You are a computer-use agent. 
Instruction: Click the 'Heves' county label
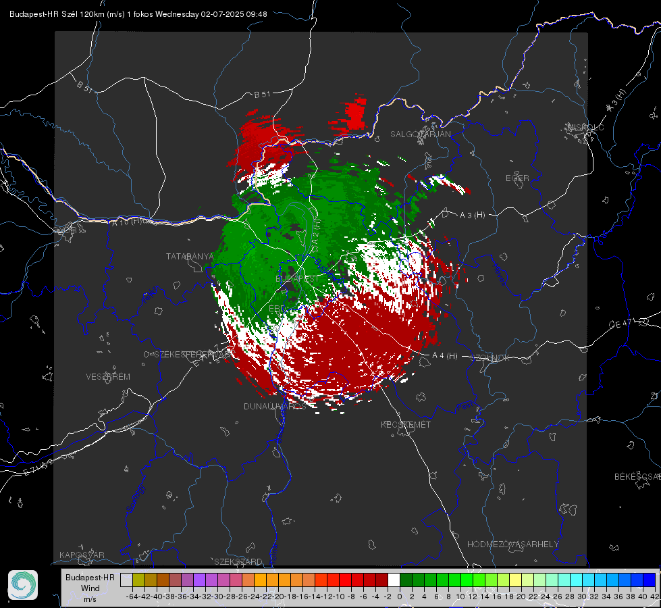(x=499, y=274)
